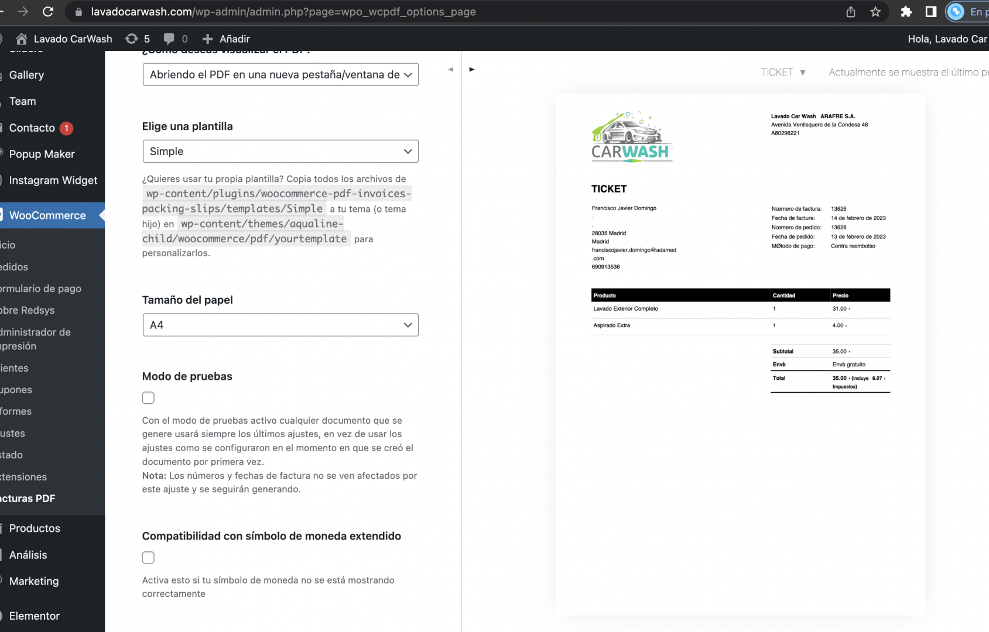Open the Extensiones submenu item
This screenshot has height=632, width=989.
pyautogui.click(x=23, y=477)
